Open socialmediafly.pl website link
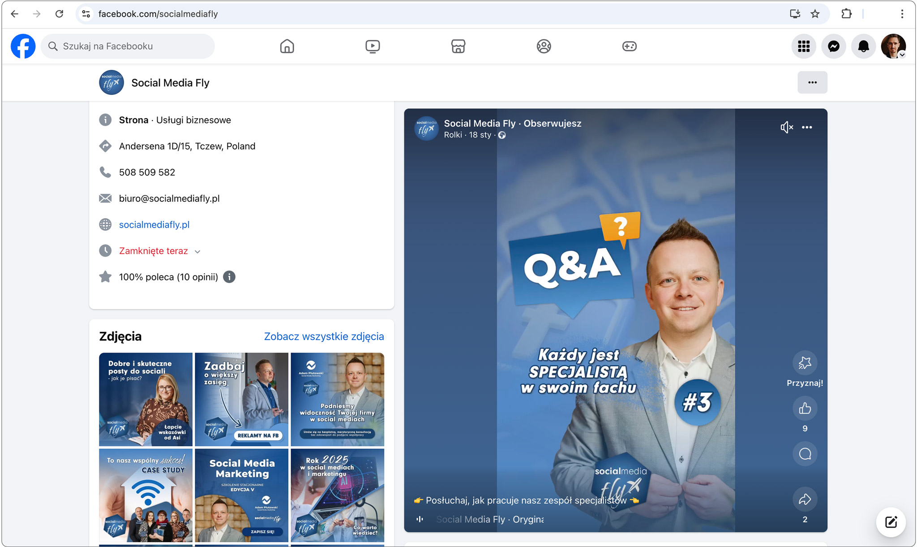The image size is (917, 547). click(154, 224)
